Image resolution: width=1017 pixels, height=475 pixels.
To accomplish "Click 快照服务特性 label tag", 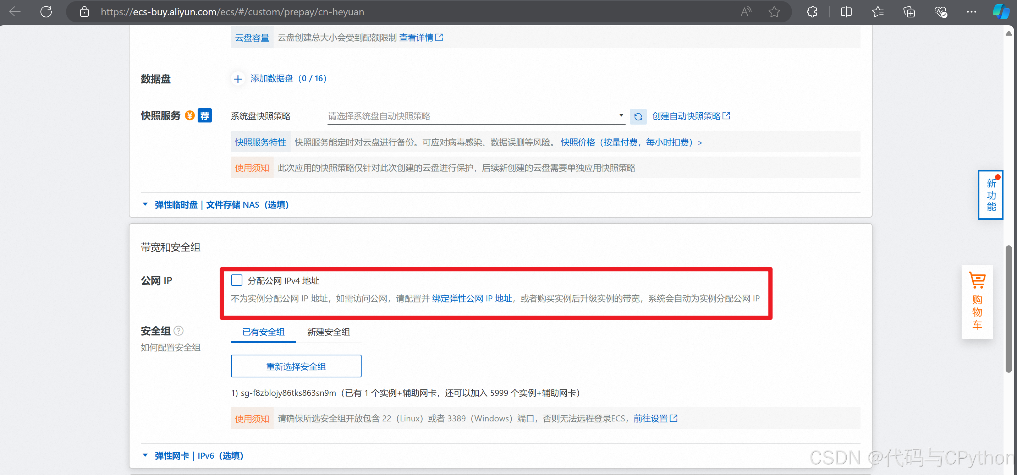I will pyautogui.click(x=260, y=142).
